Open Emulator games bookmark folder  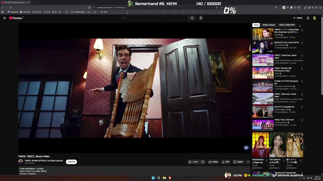(78, 12)
